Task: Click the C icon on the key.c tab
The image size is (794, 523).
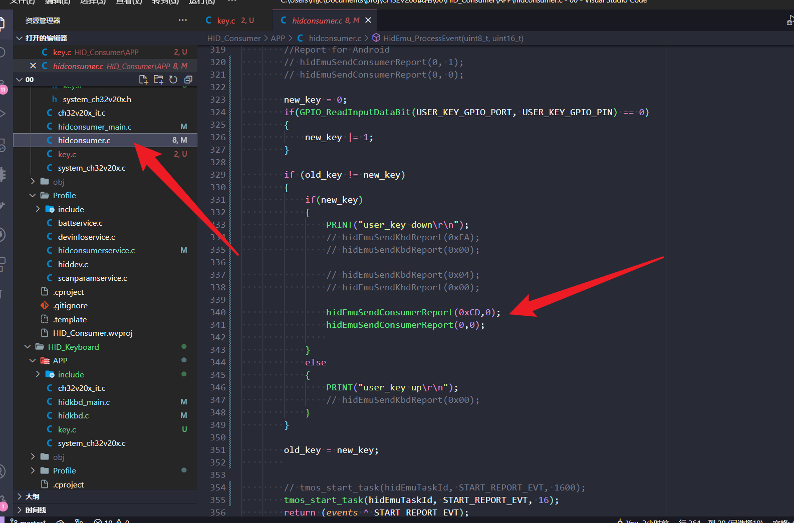Action: point(208,21)
